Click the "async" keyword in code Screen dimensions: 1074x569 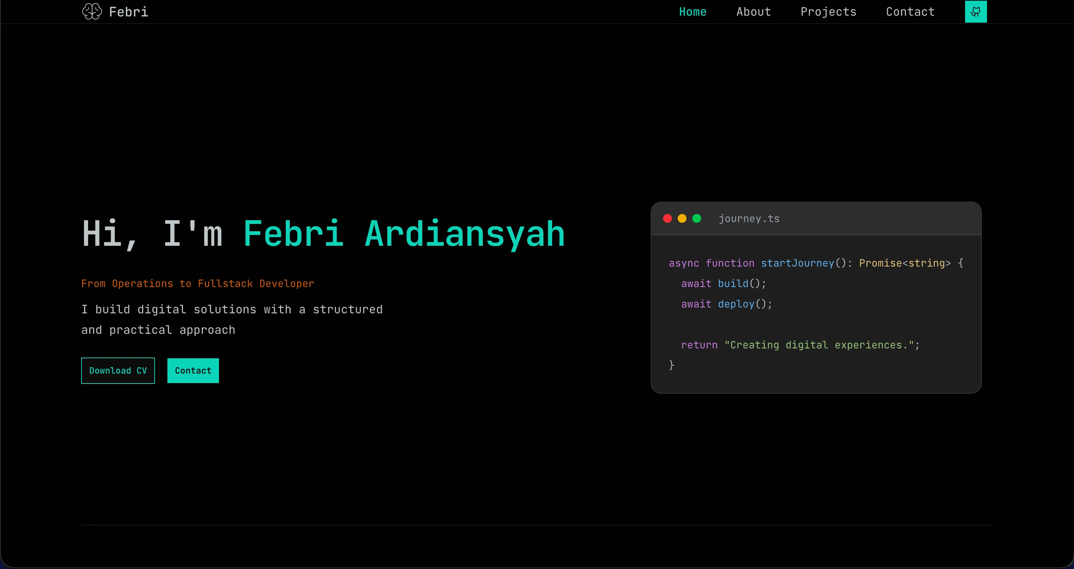(684, 263)
